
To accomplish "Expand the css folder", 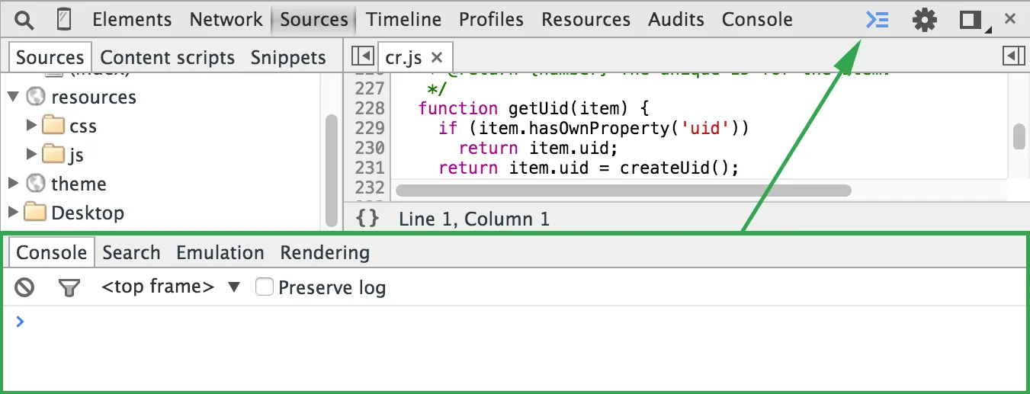I will [x=31, y=125].
